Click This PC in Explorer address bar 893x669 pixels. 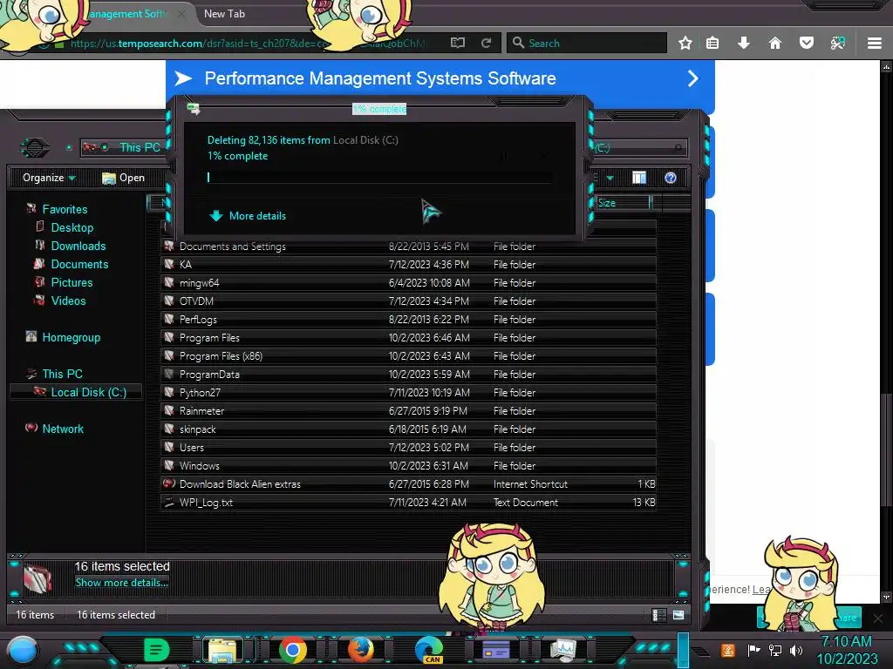point(140,147)
